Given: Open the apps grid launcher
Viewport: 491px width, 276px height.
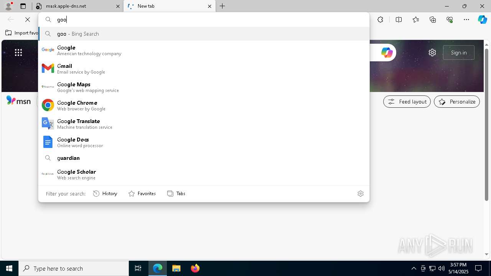Looking at the screenshot, I should coord(18,53).
